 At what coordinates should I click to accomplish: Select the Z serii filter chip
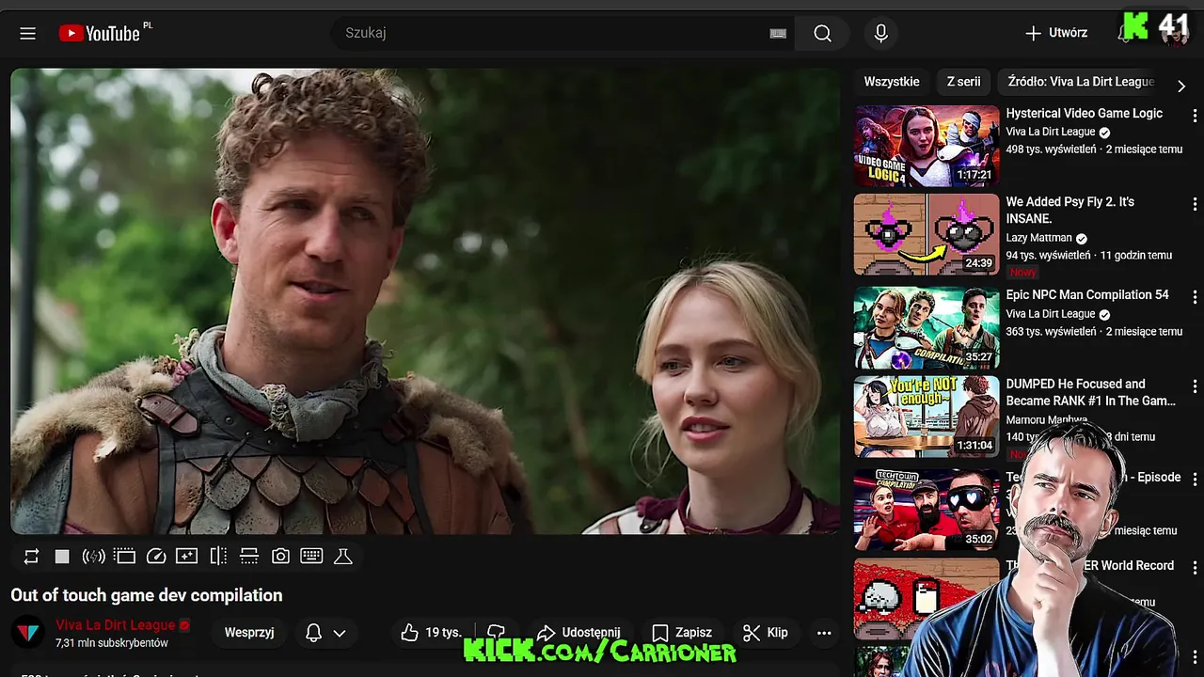coord(963,82)
